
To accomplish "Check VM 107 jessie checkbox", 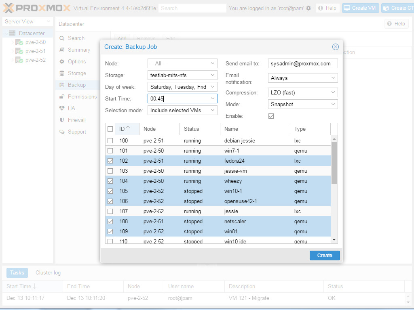I will [x=110, y=212].
